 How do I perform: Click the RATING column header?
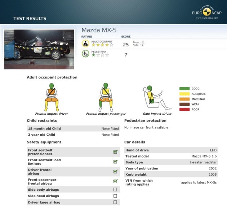pos(86,37)
